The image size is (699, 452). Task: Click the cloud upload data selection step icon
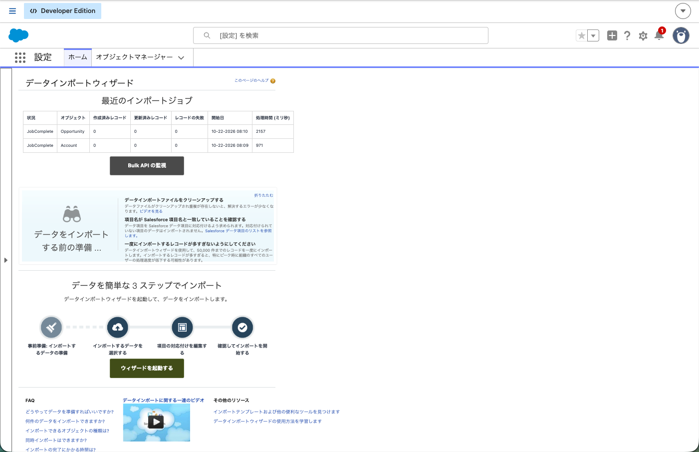pos(118,328)
